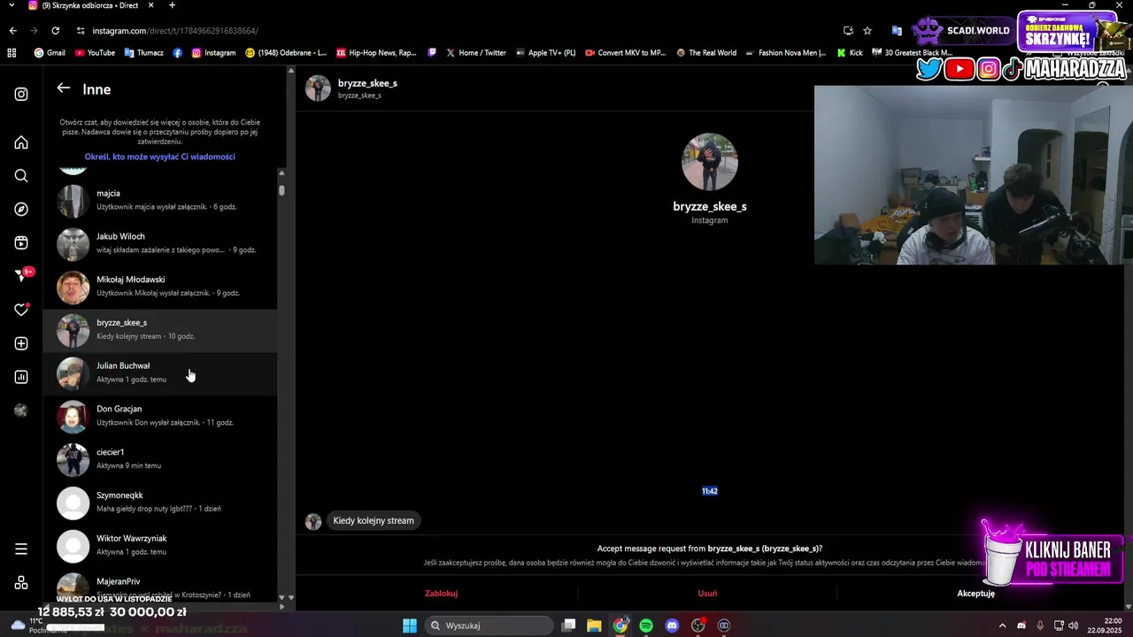Open the Twitch bookmark icon
Screen dimensions: 1133x637
pyautogui.click(x=432, y=52)
